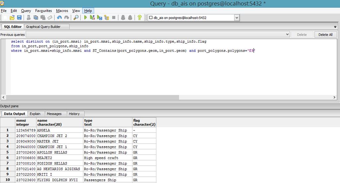Click the Find magnifier icon
This screenshot has height=183, width=340.
click(x=76, y=18)
